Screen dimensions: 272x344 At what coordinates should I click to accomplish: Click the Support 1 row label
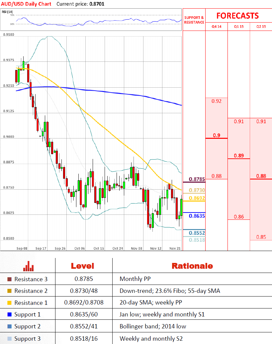28,314
